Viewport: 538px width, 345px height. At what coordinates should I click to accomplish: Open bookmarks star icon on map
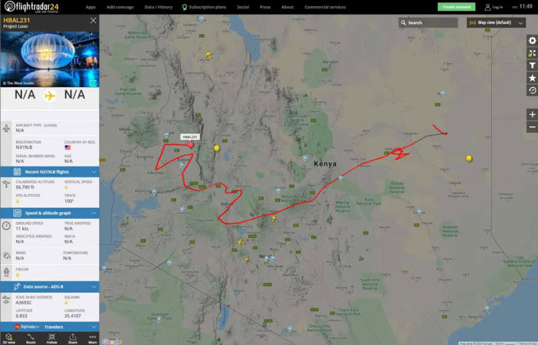point(532,78)
